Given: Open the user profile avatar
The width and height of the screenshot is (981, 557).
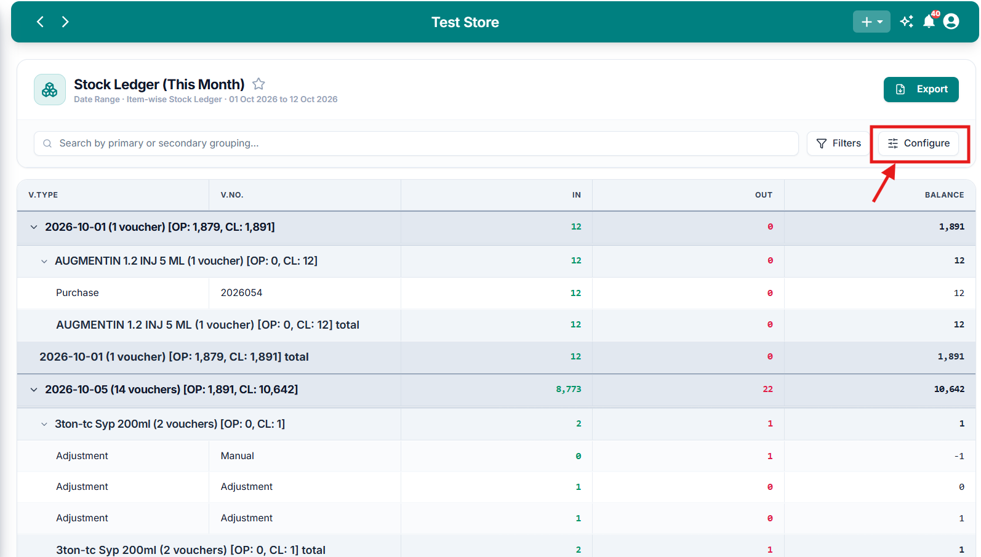Looking at the screenshot, I should coord(951,22).
